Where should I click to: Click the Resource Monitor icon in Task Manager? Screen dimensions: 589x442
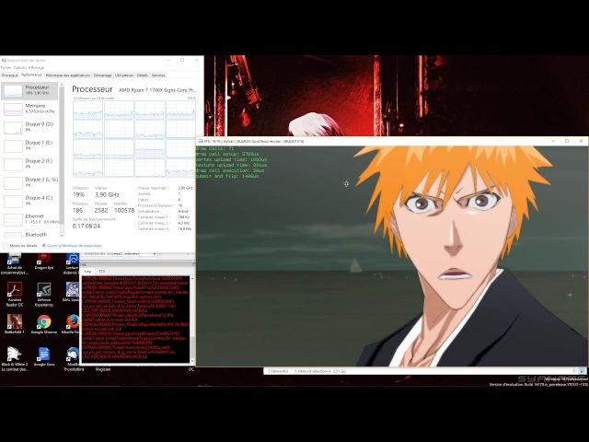(x=44, y=246)
